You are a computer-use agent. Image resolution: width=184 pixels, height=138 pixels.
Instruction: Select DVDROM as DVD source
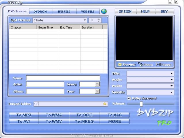pyautogui.click(x=41, y=11)
